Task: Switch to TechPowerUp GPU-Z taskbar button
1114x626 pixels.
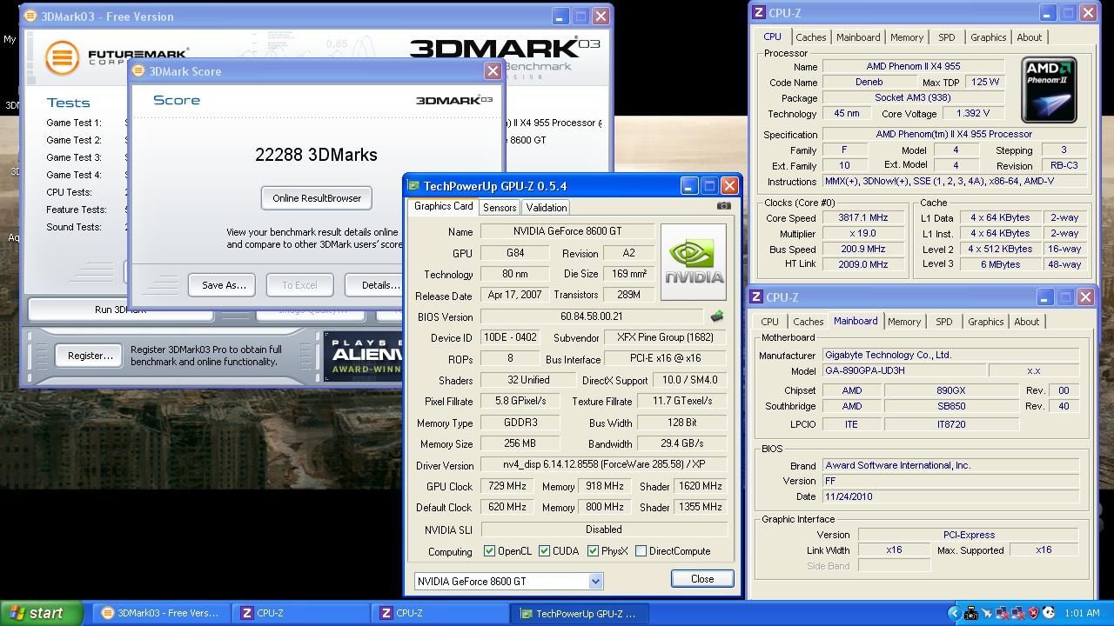Action: click(581, 613)
